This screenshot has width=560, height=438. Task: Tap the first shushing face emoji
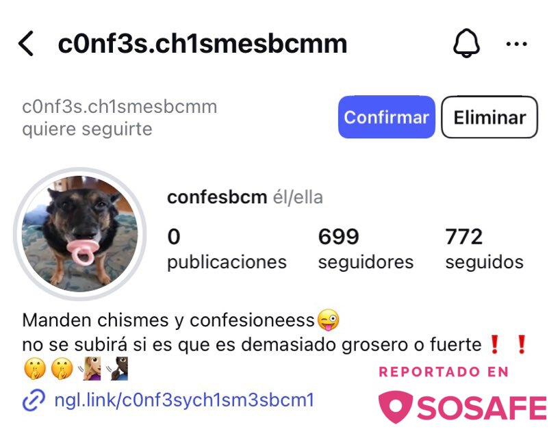point(35,368)
